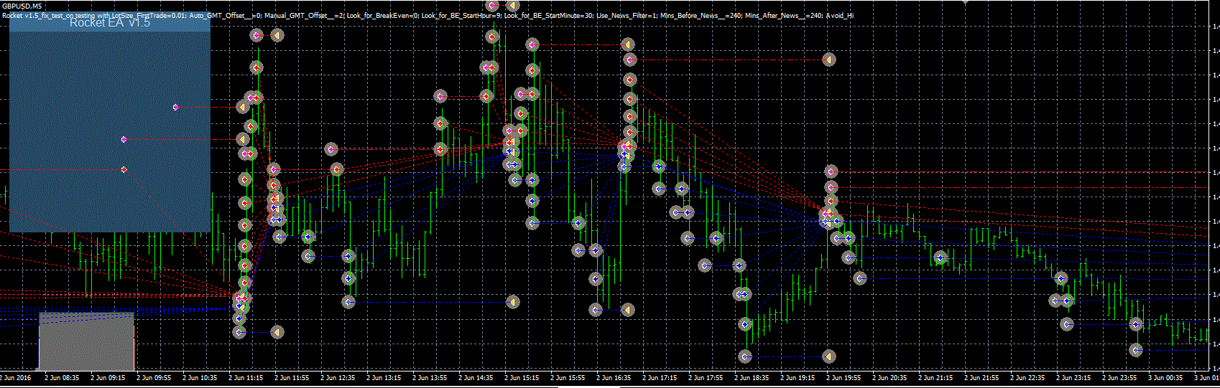Viewport: 1220px width, 388px height.
Task: Click the '2 Jun 19:15' time label
Action: click(x=798, y=377)
